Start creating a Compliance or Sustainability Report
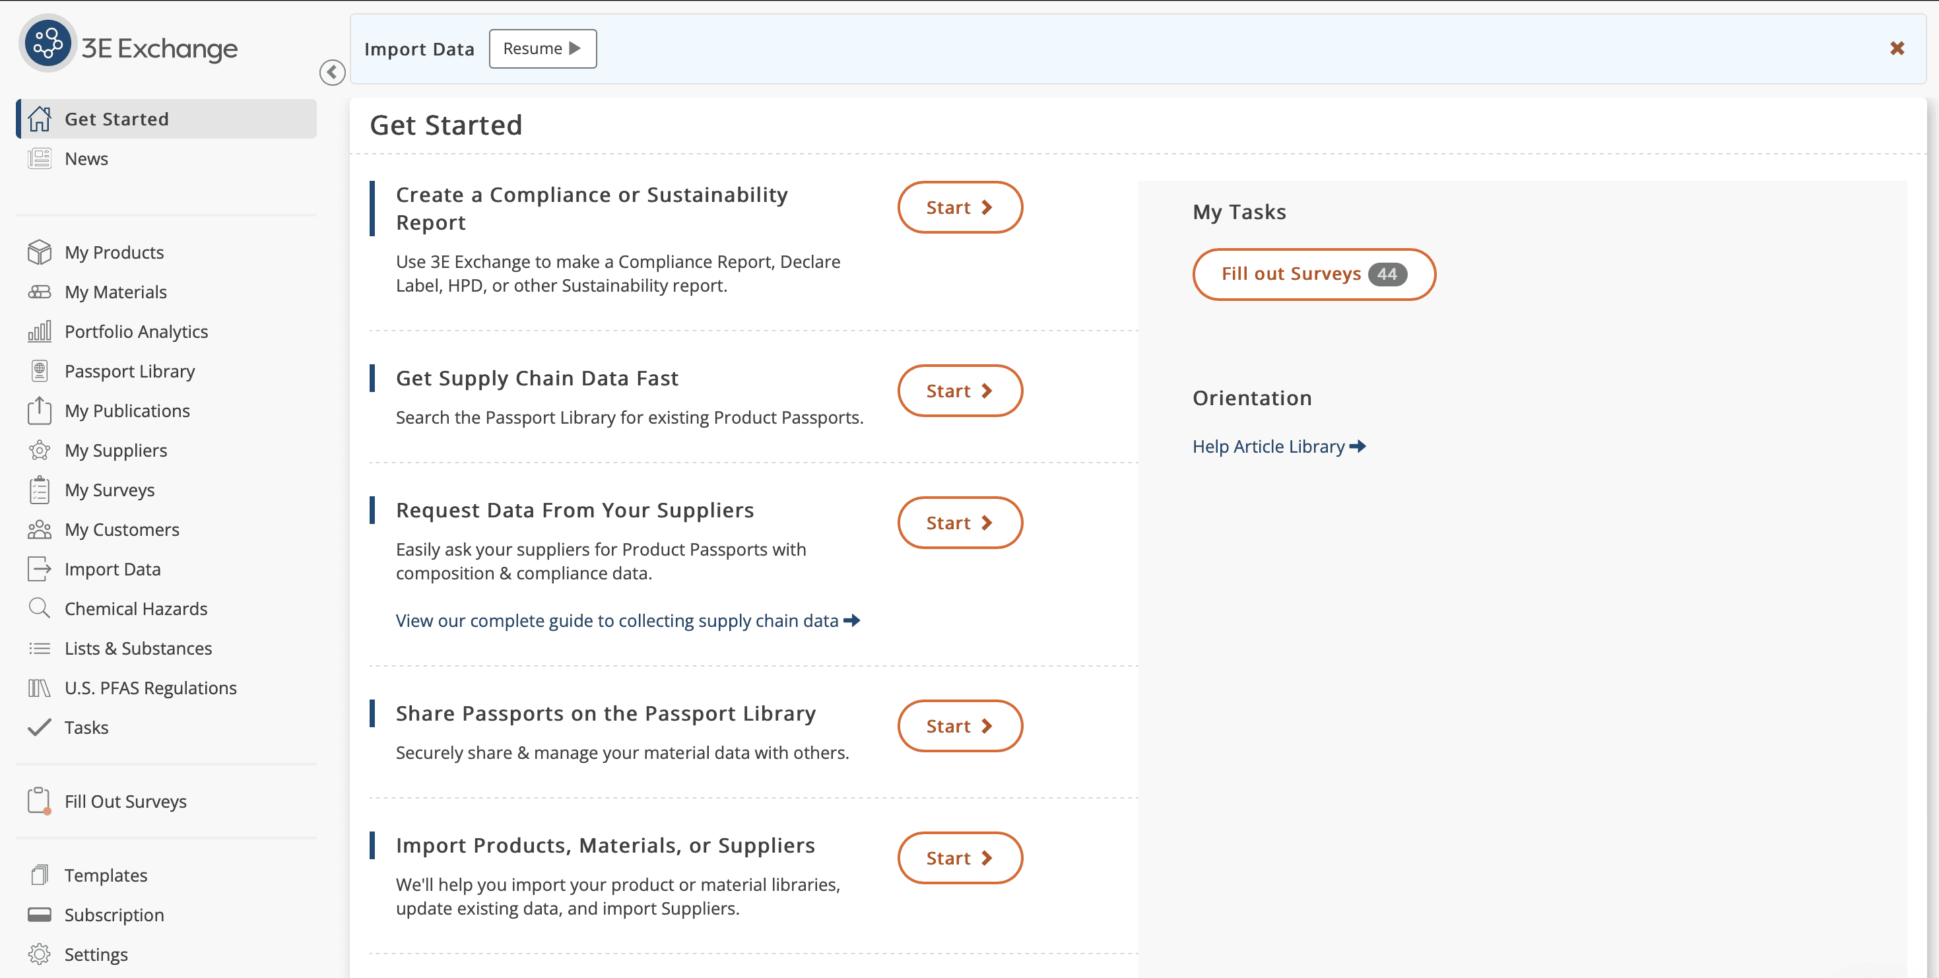This screenshot has height=978, width=1939. pyautogui.click(x=959, y=207)
